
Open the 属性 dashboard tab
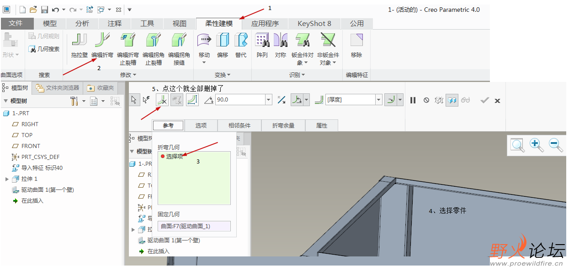point(322,125)
